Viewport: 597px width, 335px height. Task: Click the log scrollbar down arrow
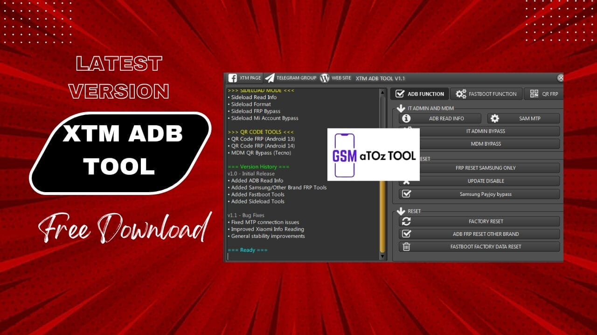382,256
